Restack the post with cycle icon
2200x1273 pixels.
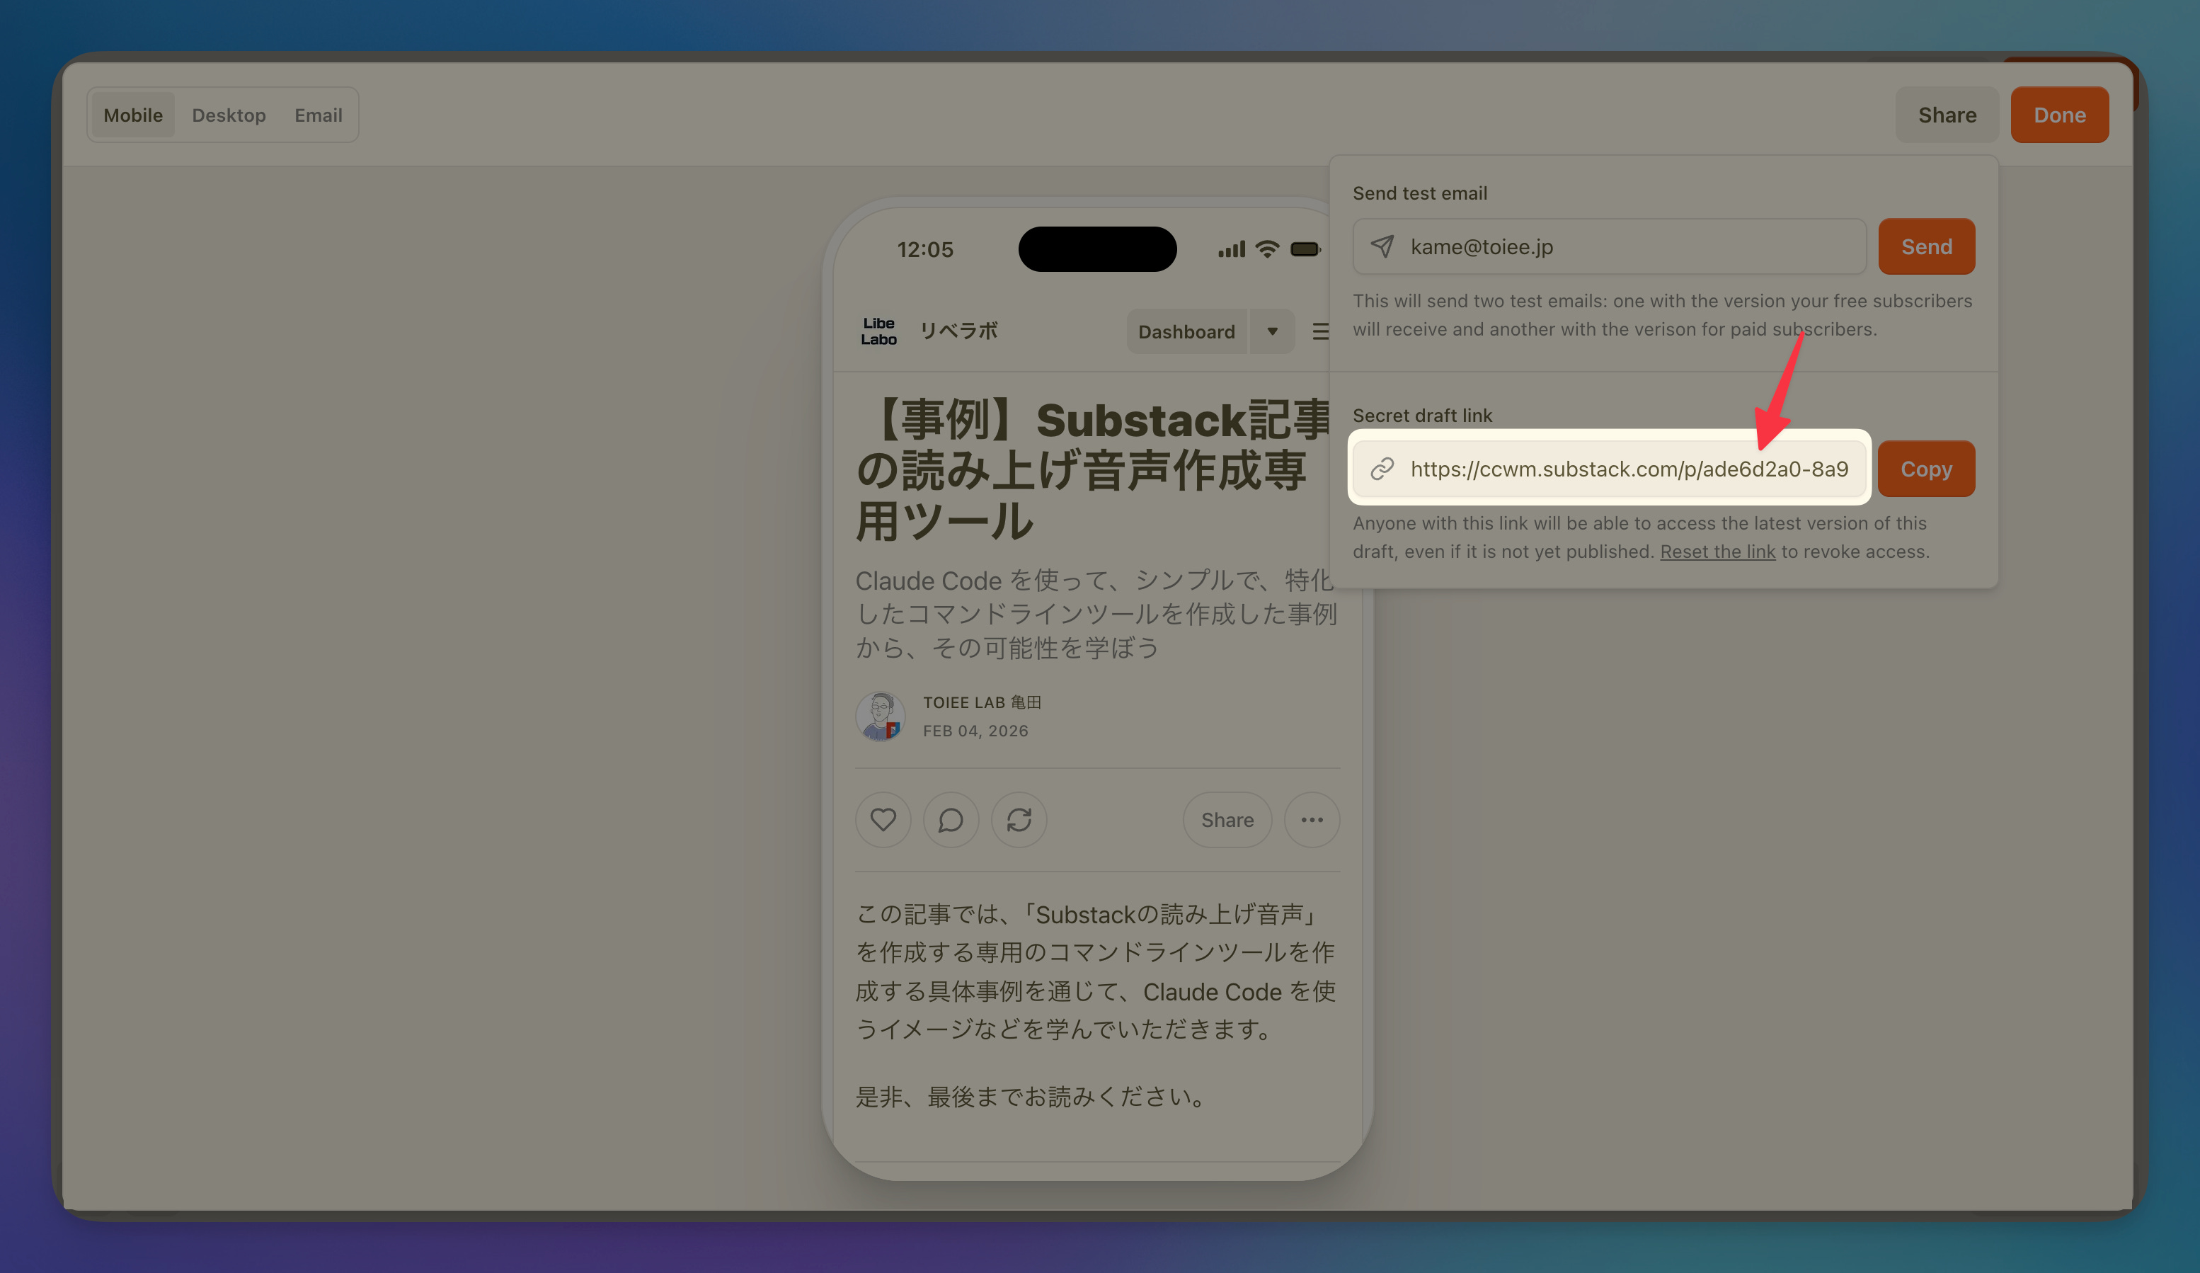click(1019, 820)
